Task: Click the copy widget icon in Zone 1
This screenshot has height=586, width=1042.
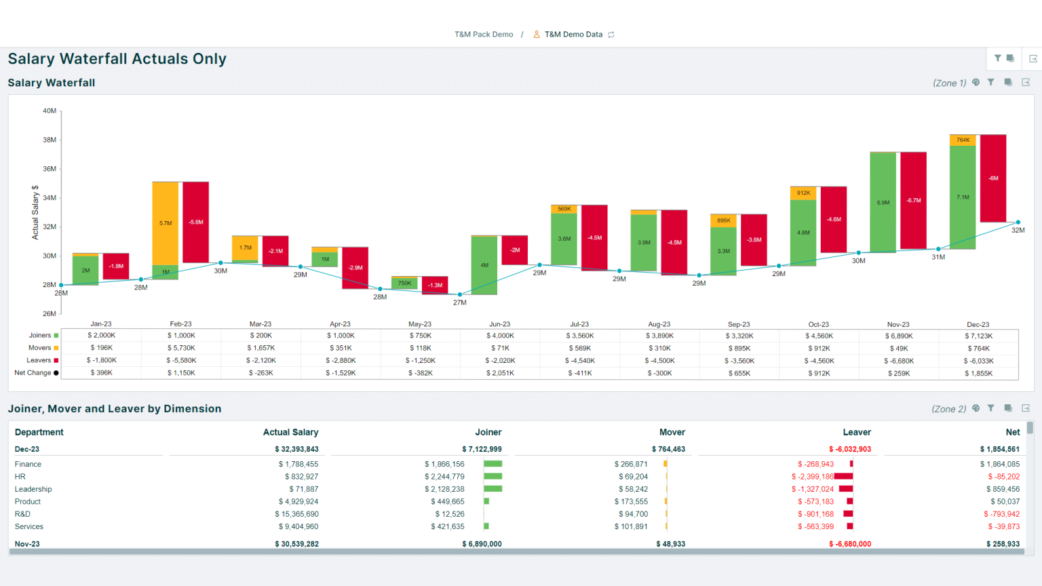Action: point(1008,82)
